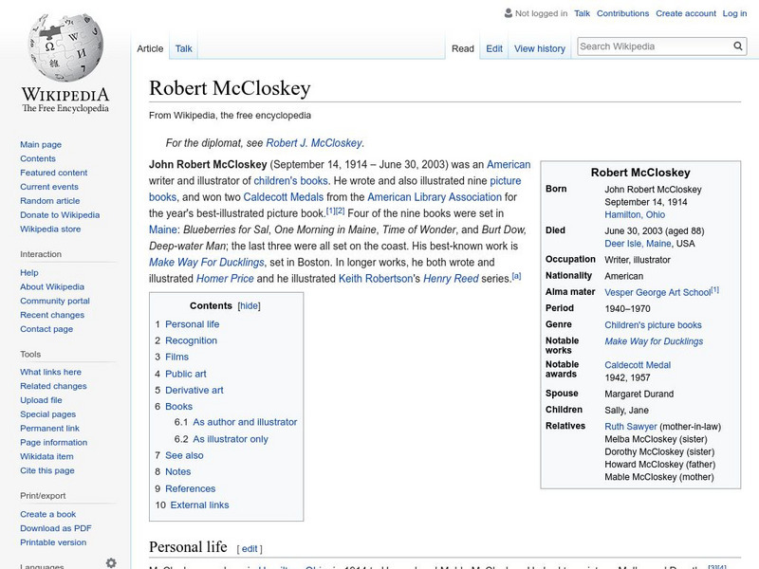759x569 pixels.
Task: Open Featured content
Action: click(54, 173)
